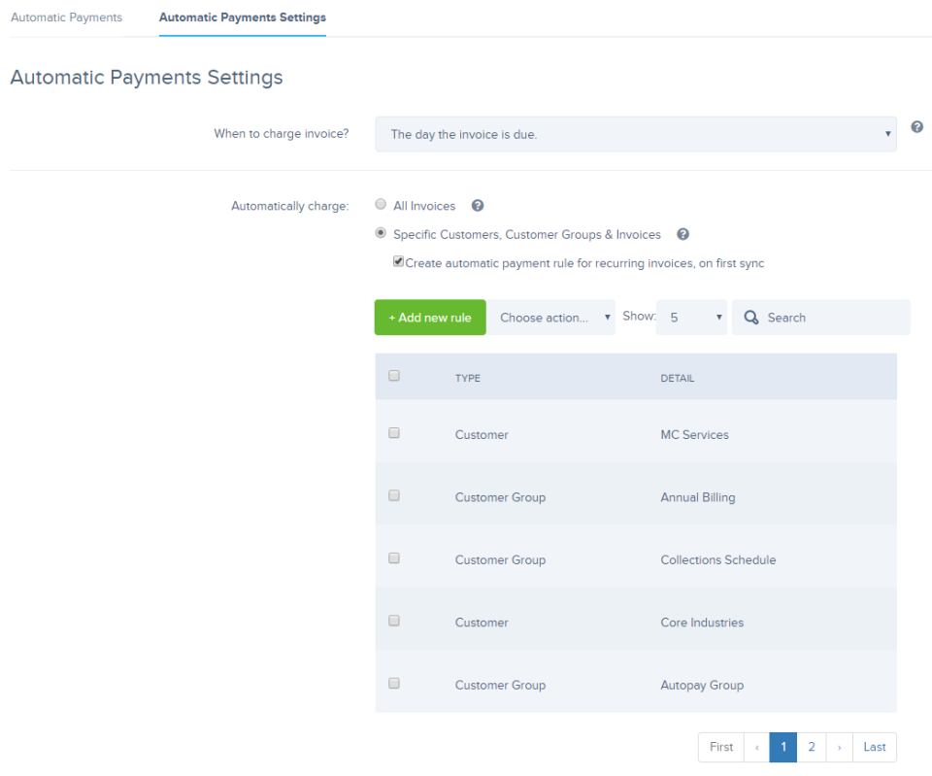The image size is (932, 776).
Task: Click into the Search field
Action: 821,318
